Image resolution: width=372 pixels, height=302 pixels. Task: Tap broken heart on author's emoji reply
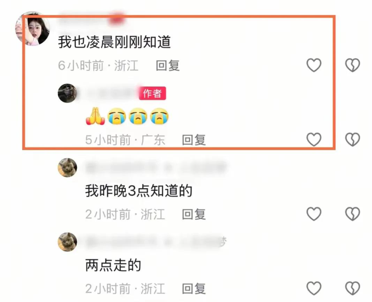click(352, 139)
